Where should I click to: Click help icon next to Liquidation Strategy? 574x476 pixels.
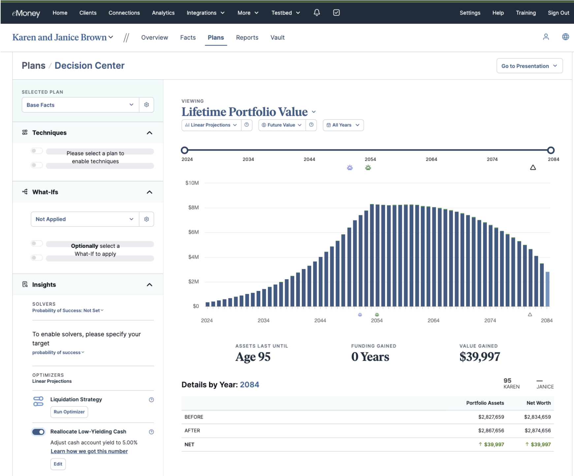tap(151, 400)
